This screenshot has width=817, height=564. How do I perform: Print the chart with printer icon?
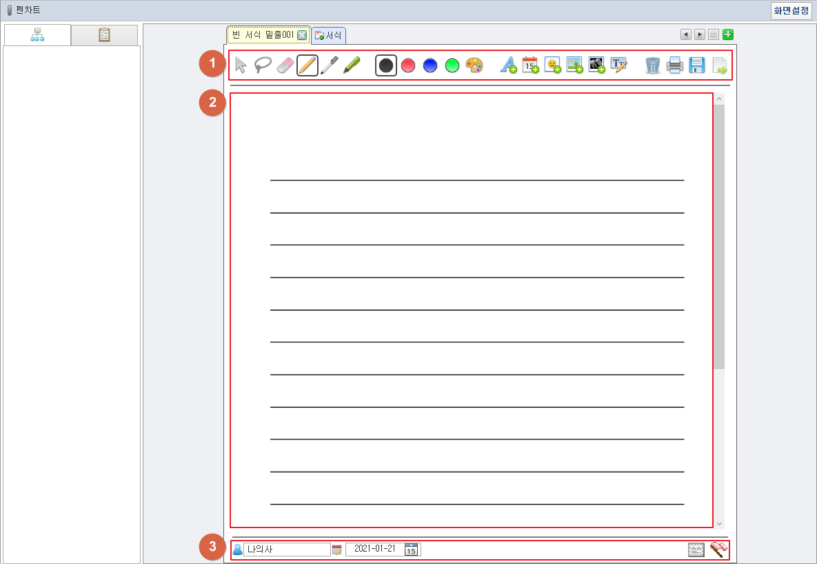click(x=675, y=65)
